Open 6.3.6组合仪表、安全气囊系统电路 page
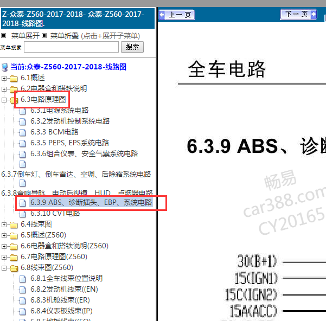Viewport: 326px width, 321px height. point(84,153)
